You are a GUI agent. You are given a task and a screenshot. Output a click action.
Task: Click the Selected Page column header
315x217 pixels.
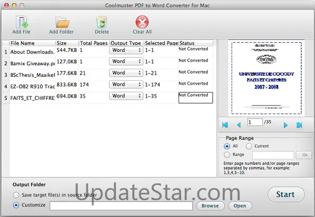click(x=161, y=43)
